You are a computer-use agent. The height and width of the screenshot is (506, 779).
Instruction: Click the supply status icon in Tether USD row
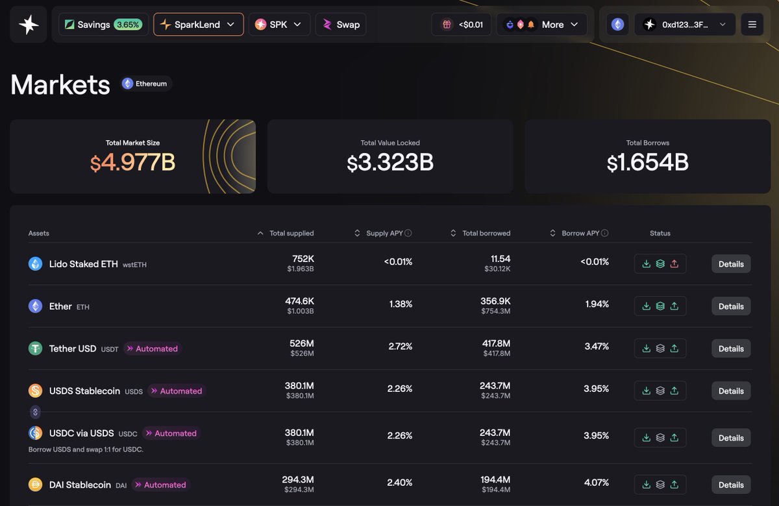[647, 348]
